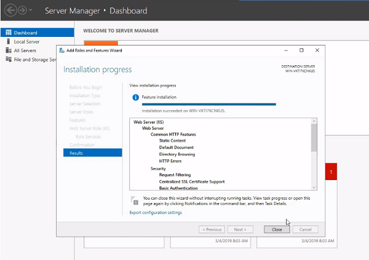Image resolution: width=369 pixels, height=260 pixels.
Task: Select the Results step in wizard sidebar
Action: point(93,153)
